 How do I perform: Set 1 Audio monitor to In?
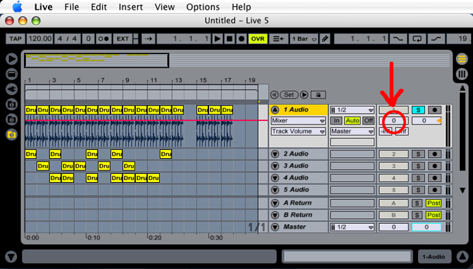[336, 120]
